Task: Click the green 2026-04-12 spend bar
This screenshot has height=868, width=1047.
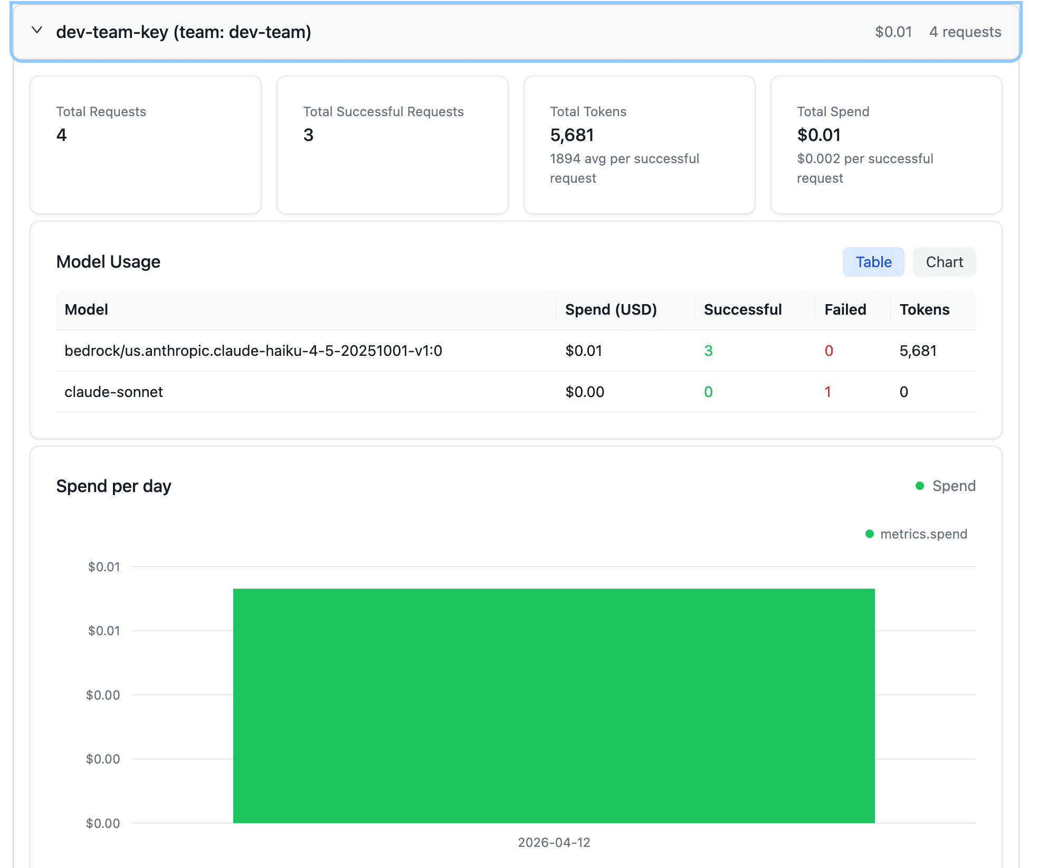Action: (x=554, y=705)
